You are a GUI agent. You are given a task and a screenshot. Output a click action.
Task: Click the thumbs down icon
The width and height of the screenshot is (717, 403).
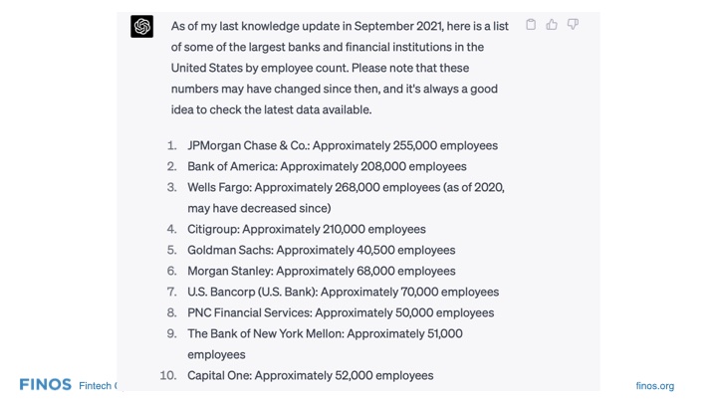click(573, 24)
